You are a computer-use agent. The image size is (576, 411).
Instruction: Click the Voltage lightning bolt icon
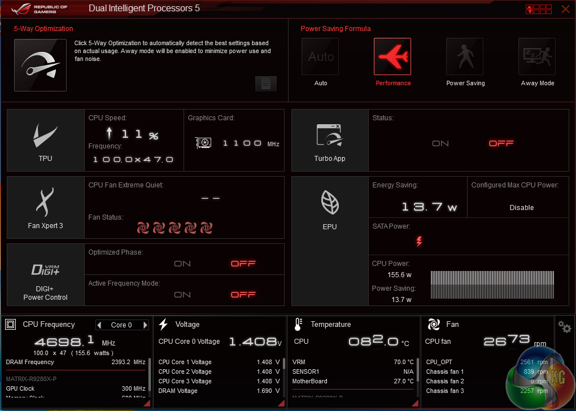(x=163, y=324)
